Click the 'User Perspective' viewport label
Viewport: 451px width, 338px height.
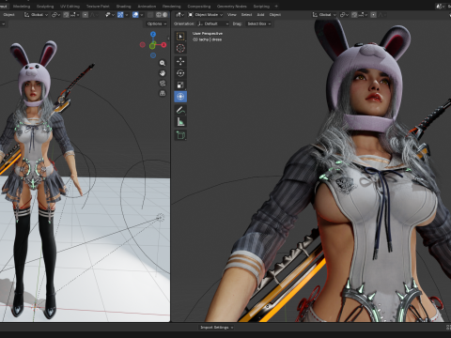tap(208, 34)
